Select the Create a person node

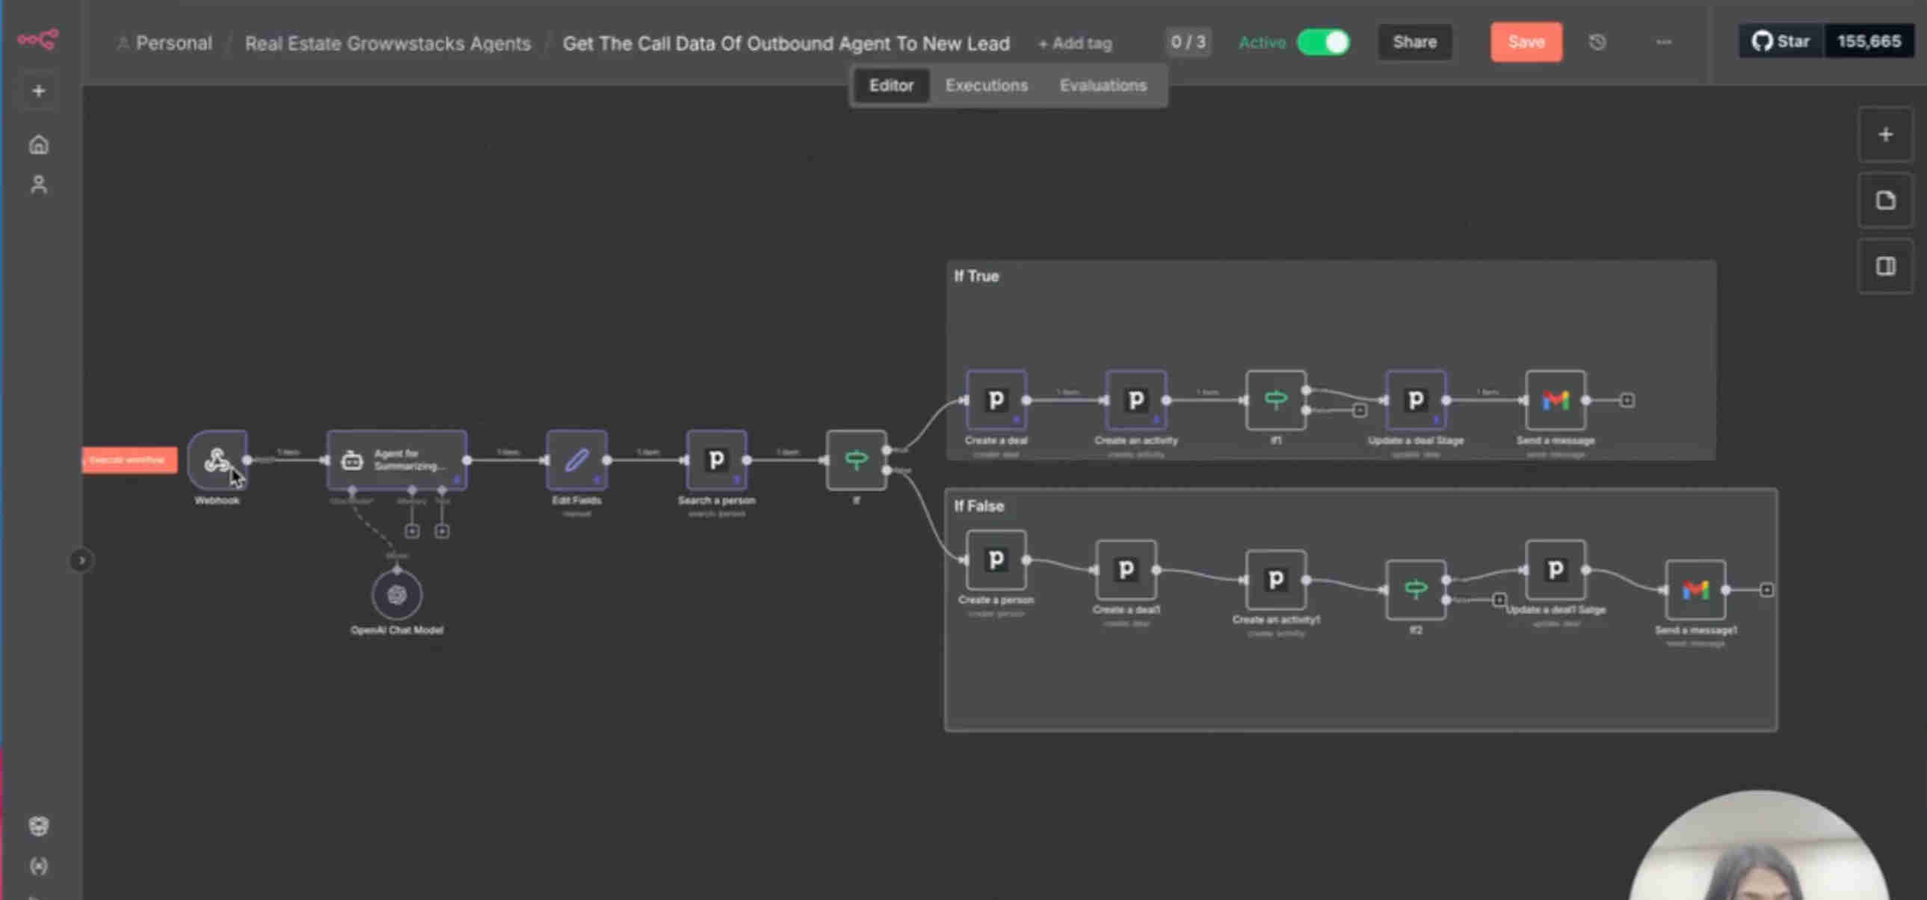click(x=996, y=560)
